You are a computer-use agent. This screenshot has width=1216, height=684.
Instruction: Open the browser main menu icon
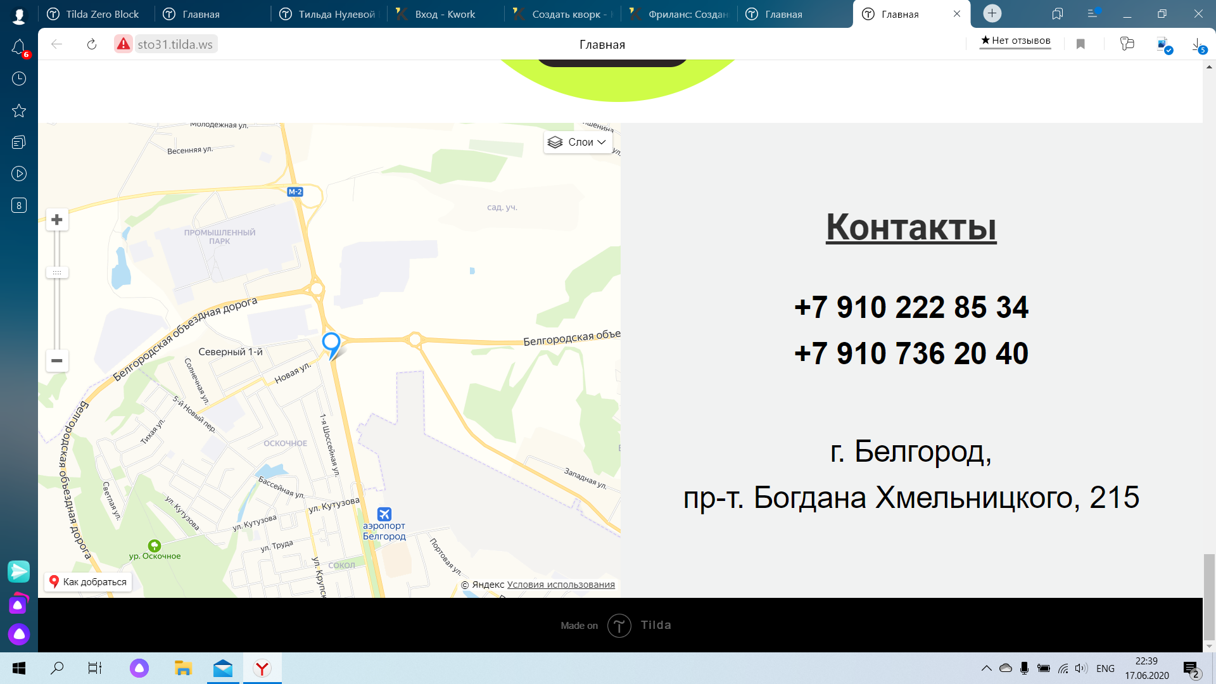click(x=1093, y=13)
